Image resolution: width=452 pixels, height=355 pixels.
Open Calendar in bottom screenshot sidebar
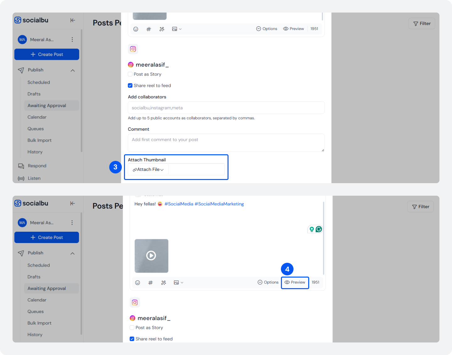(37, 300)
